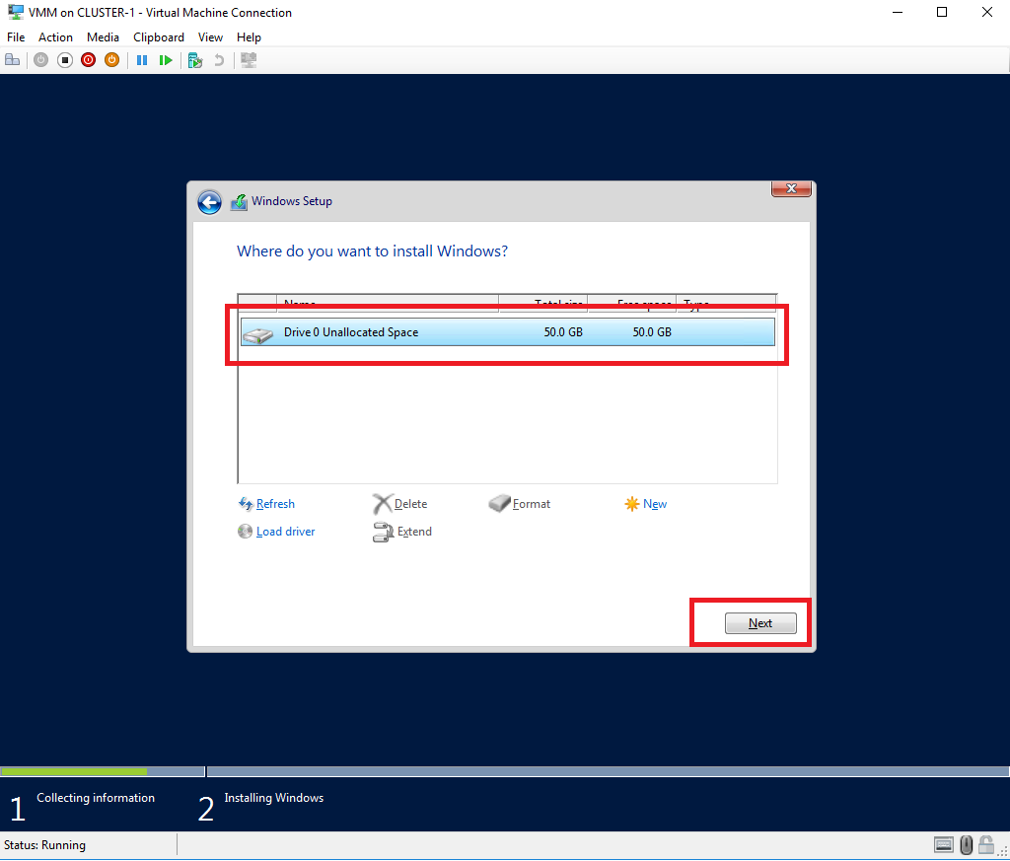Click the Load driver link
The height and width of the screenshot is (861, 1010).
pyautogui.click(x=285, y=532)
